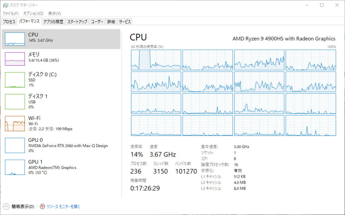Select the Wi-Fi graph in the sidebar
Screen dimensions: 345x215
click(15, 123)
